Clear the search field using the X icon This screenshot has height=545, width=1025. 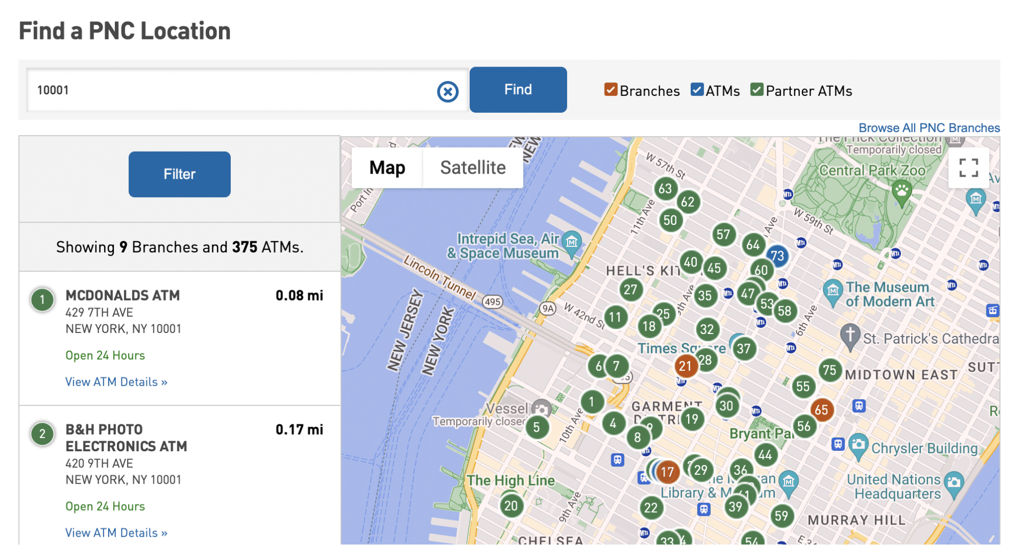pyautogui.click(x=448, y=92)
